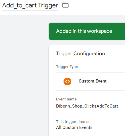Click the folder icon beside the trigger name
Screen dimensions: 125x136
click(65, 5)
